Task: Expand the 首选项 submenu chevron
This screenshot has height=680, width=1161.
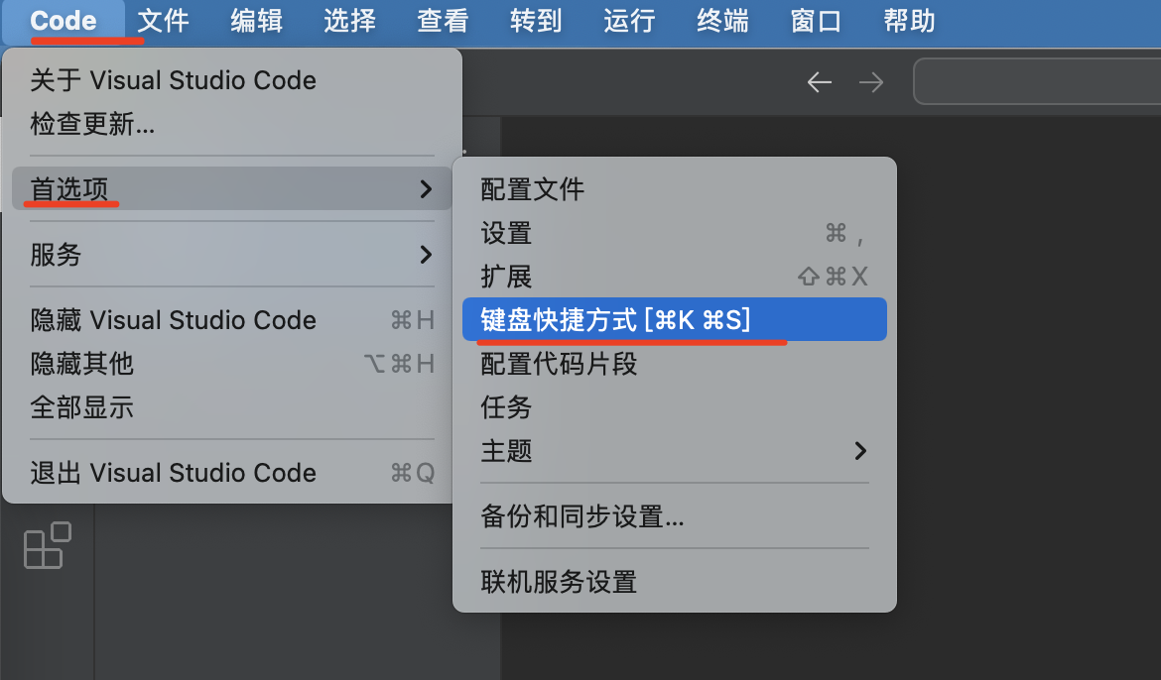Action: click(425, 188)
